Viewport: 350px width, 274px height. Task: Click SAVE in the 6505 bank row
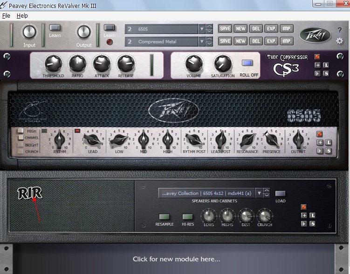225,28
